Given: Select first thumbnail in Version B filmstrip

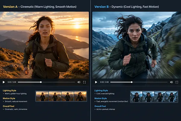Looking at the screenshot, I should coord(136,97).
